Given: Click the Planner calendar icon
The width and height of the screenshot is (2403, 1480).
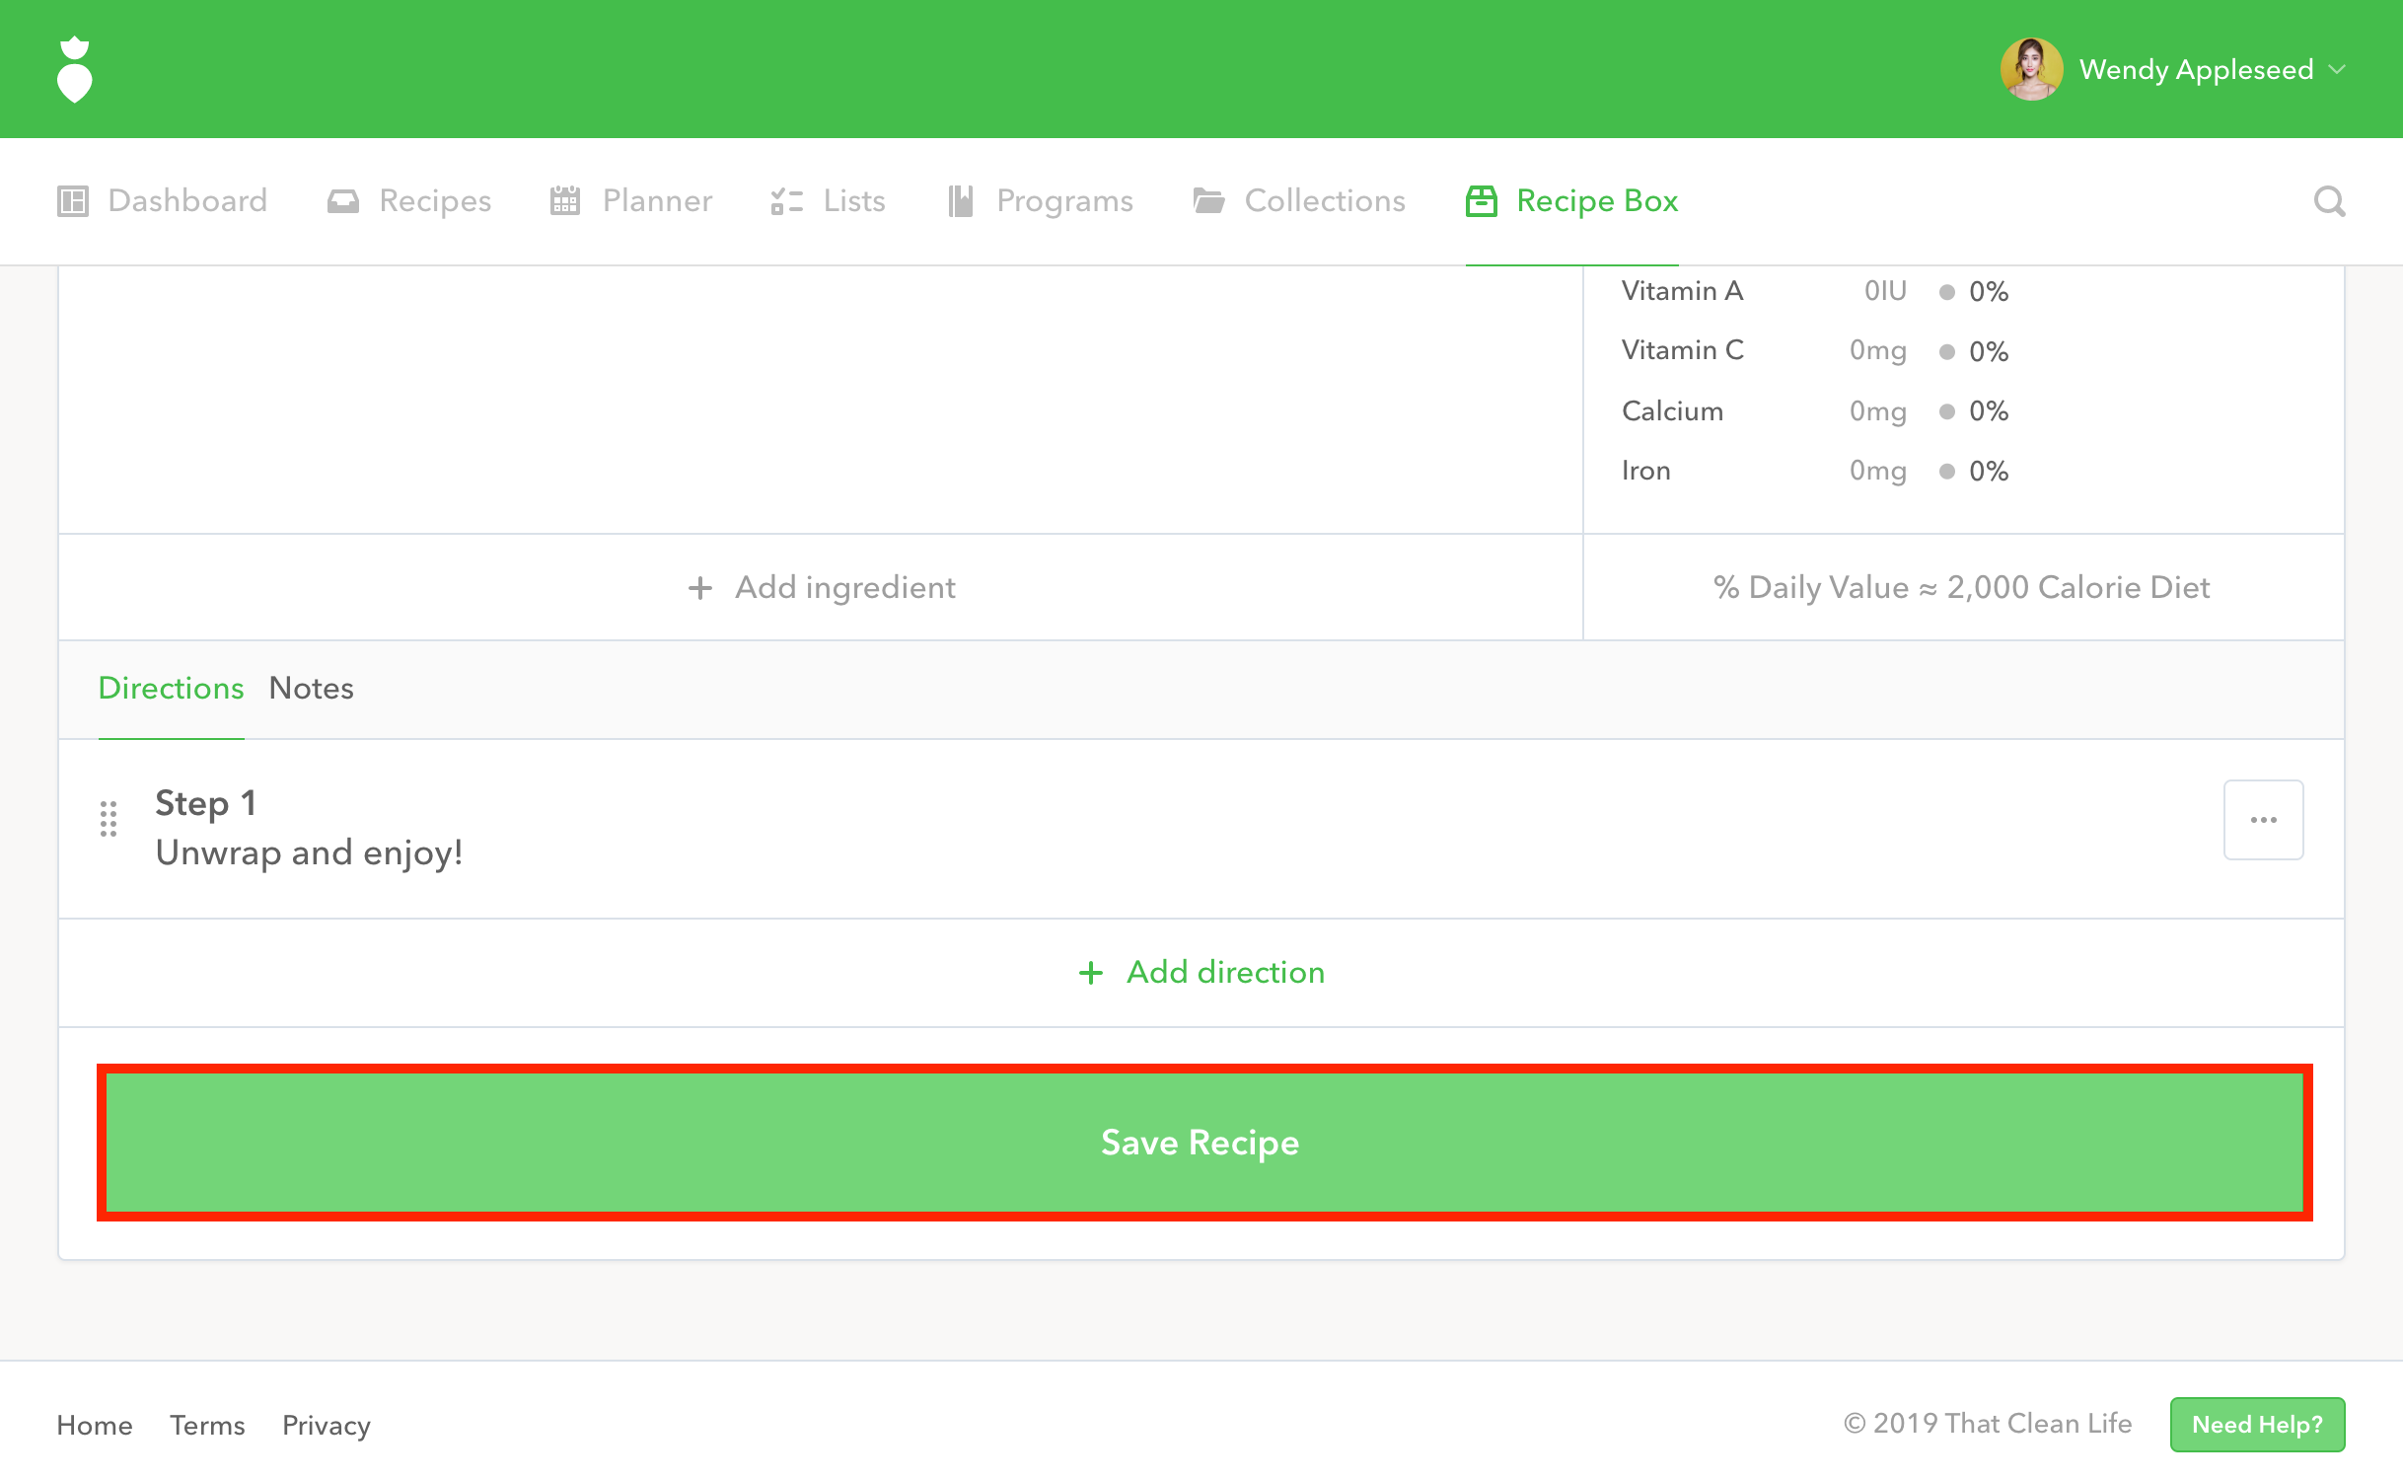Looking at the screenshot, I should 565,201.
